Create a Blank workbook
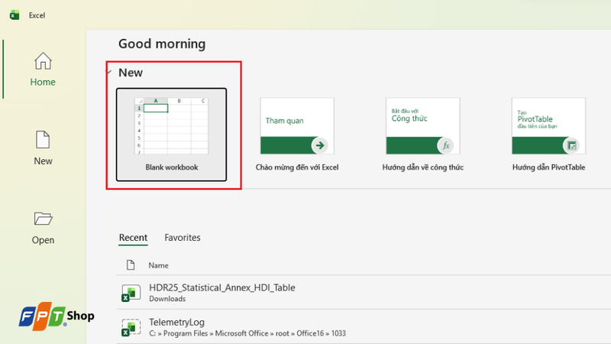 point(171,135)
